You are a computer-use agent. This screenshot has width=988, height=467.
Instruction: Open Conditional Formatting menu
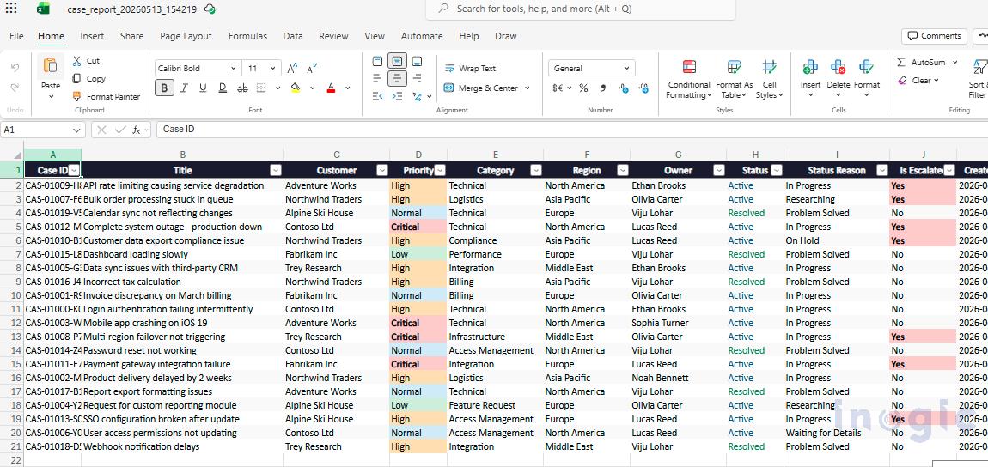click(689, 79)
